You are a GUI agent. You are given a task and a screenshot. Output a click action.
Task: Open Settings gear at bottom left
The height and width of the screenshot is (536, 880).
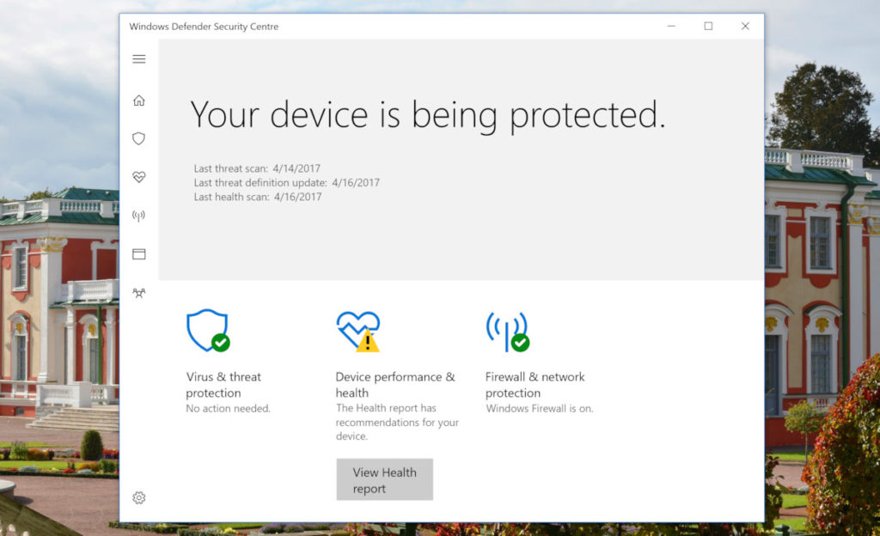coord(139,497)
